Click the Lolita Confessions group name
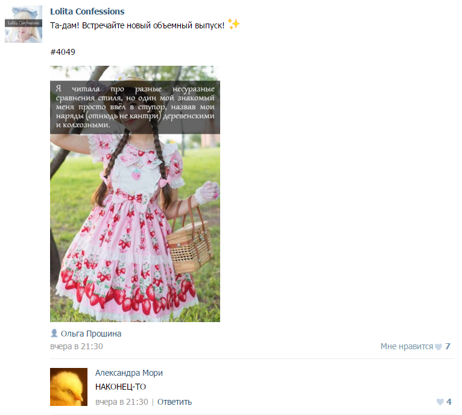 (x=87, y=11)
